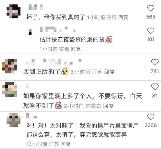Tap 回复 on the 3小时前 江苏 comment
Image resolution: width=161 pixels, height=149 pixels.
click(x=109, y=72)
